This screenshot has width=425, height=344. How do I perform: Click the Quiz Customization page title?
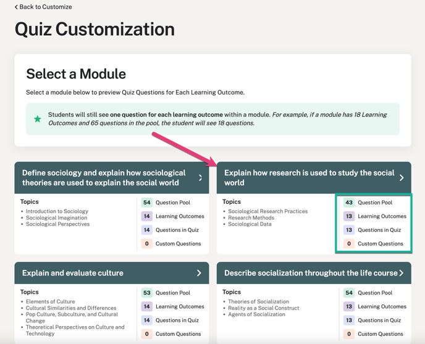tap(95, 29)
